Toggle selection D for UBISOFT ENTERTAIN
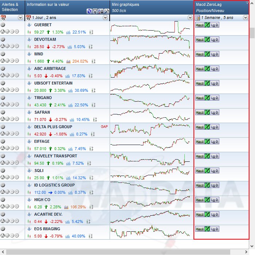The height and width of the screenshot is (255, 255). 17,90
